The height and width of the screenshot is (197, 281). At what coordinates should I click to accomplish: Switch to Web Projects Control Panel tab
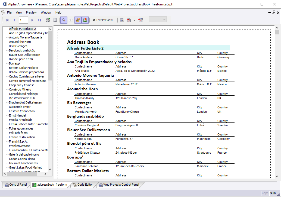point(119,185)
